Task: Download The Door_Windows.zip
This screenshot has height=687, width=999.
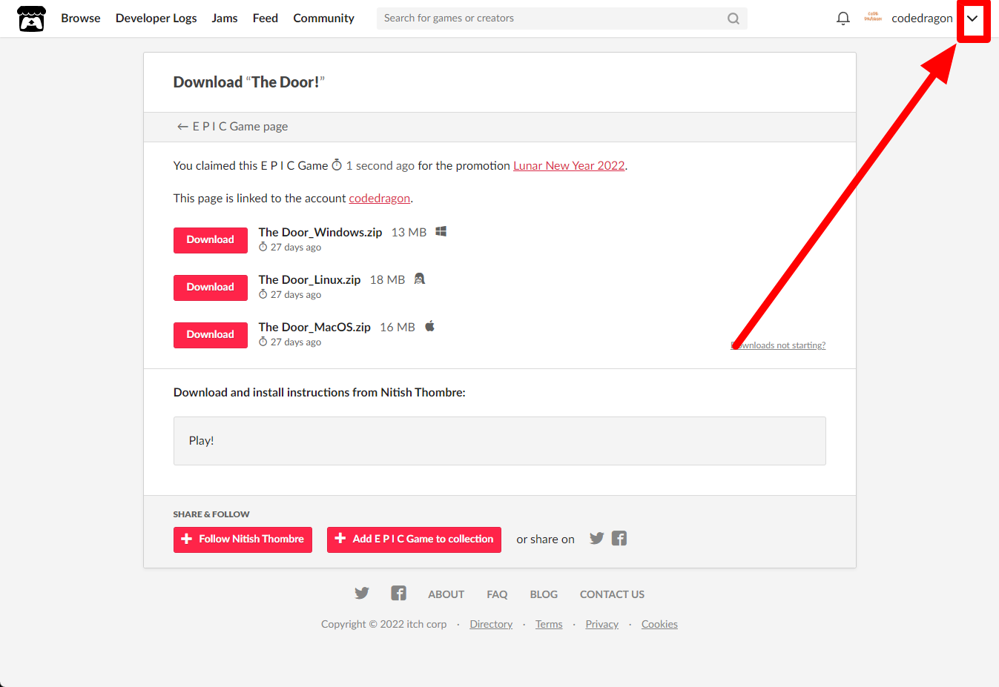Action: click(211, 240)
